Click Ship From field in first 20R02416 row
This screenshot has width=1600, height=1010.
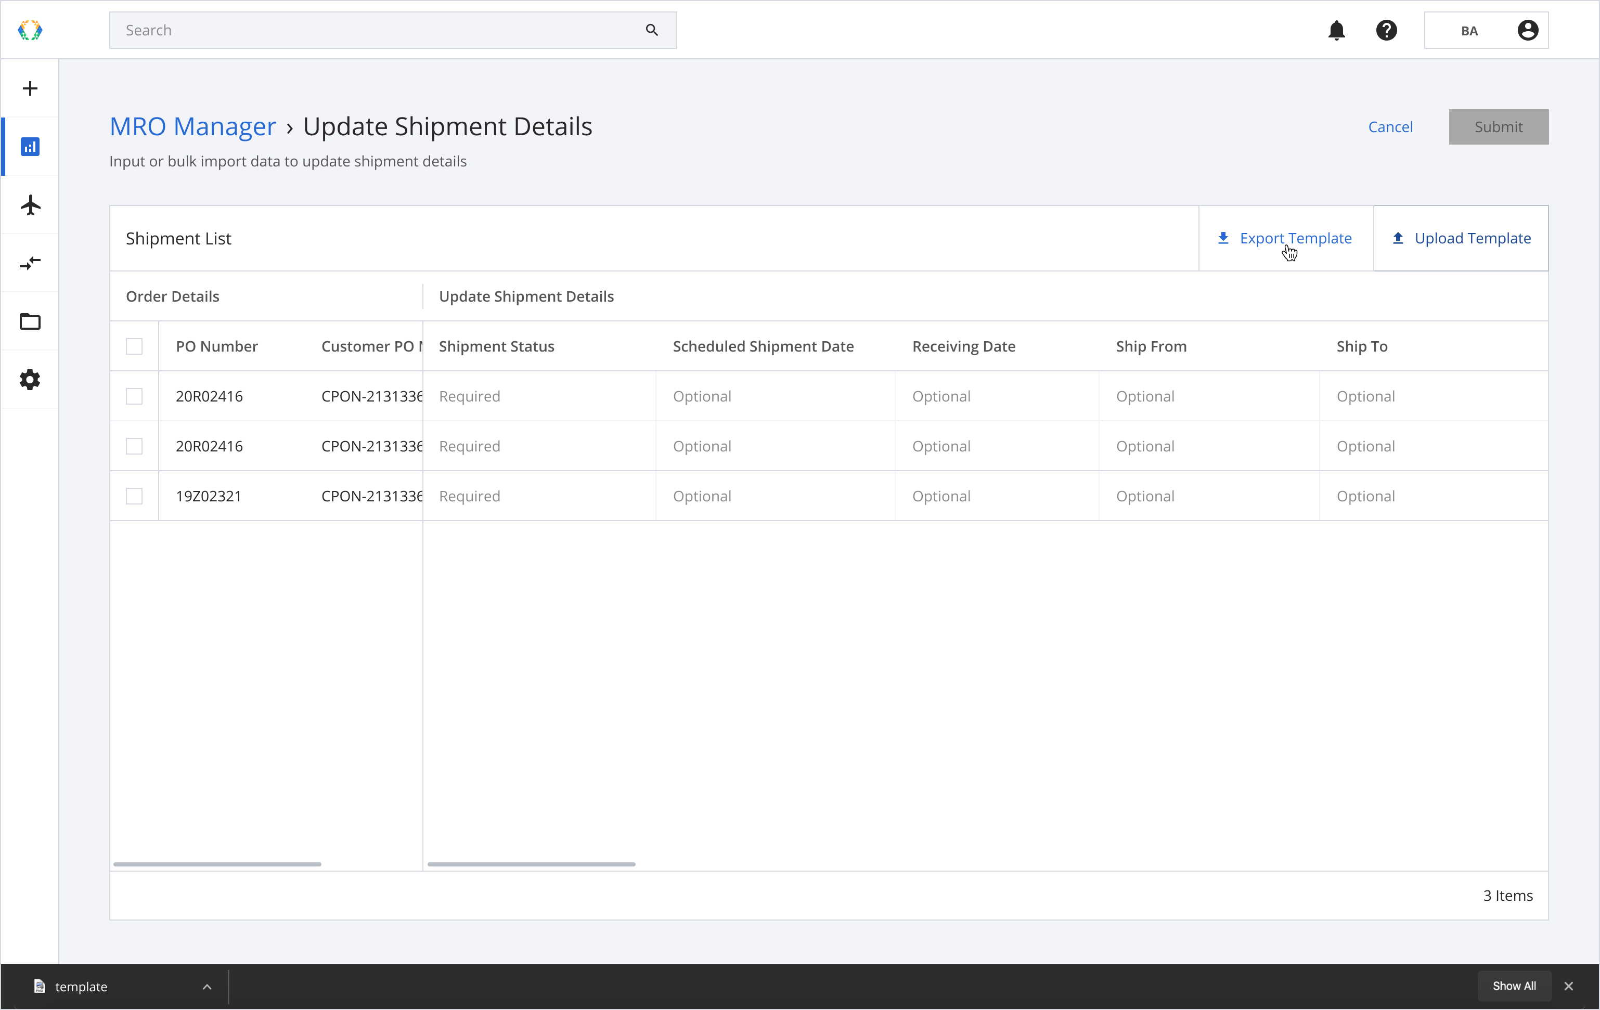pos(1209,396)
